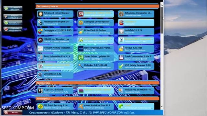Click the Total Commander floppy icon
This screenshot has width=207, height=116.
(x=121, y=57)
